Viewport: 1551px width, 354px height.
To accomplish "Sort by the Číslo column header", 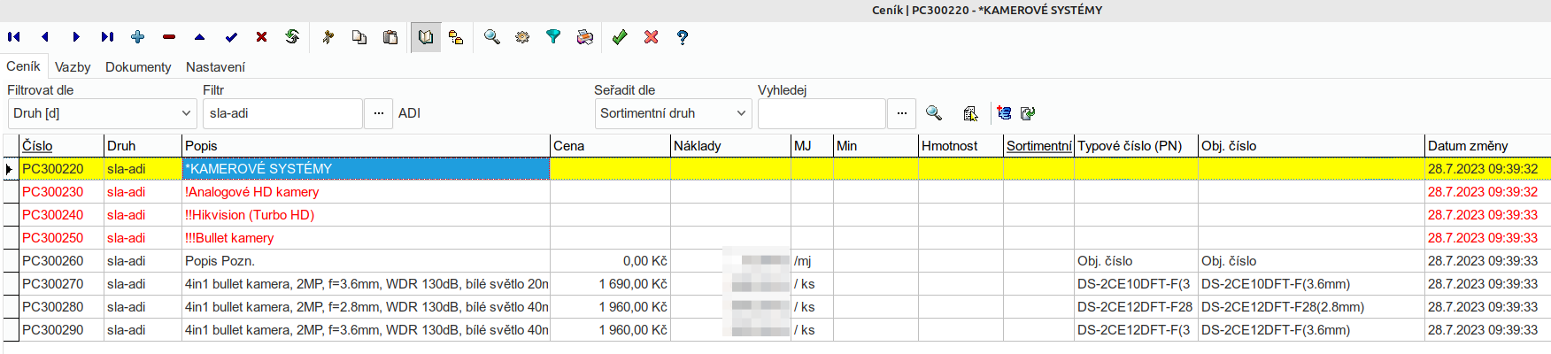I will point(37,146).
